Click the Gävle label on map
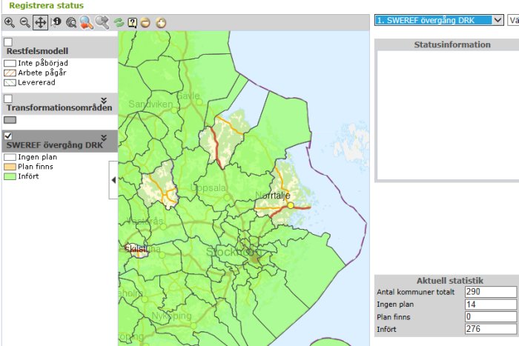The image size is (519, 346). click(x=188, y=96)
